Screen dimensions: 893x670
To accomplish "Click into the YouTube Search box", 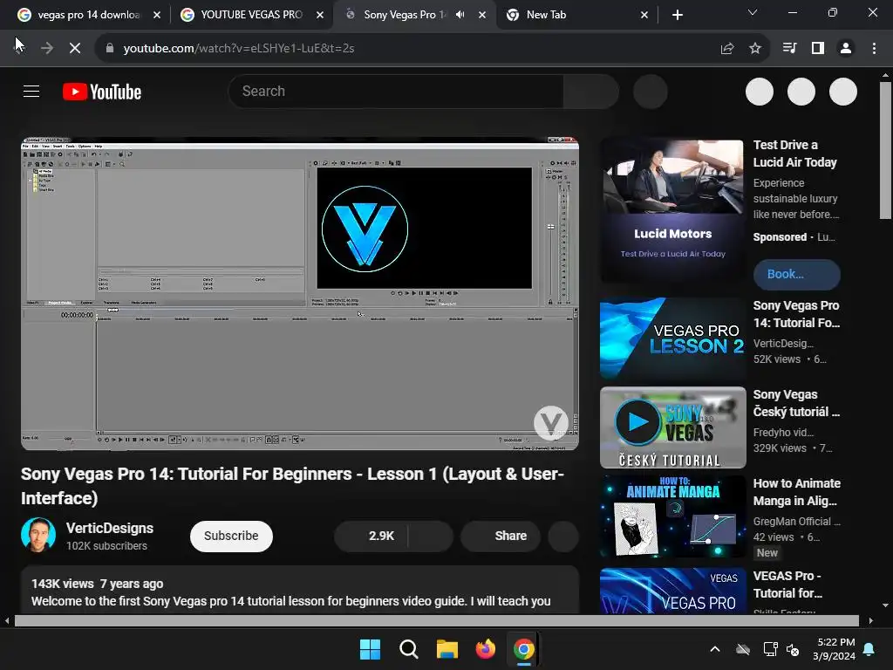I will click(396, 91).
